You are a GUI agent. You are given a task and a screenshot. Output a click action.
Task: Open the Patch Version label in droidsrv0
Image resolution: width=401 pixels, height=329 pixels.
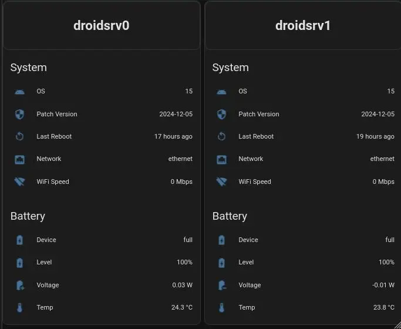point(57,114)
